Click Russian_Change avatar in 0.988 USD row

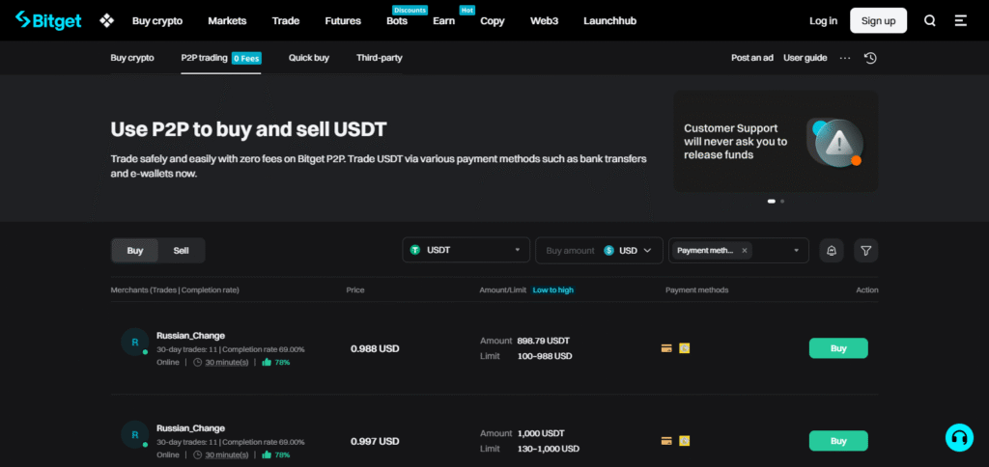click(x=134, y=343)
